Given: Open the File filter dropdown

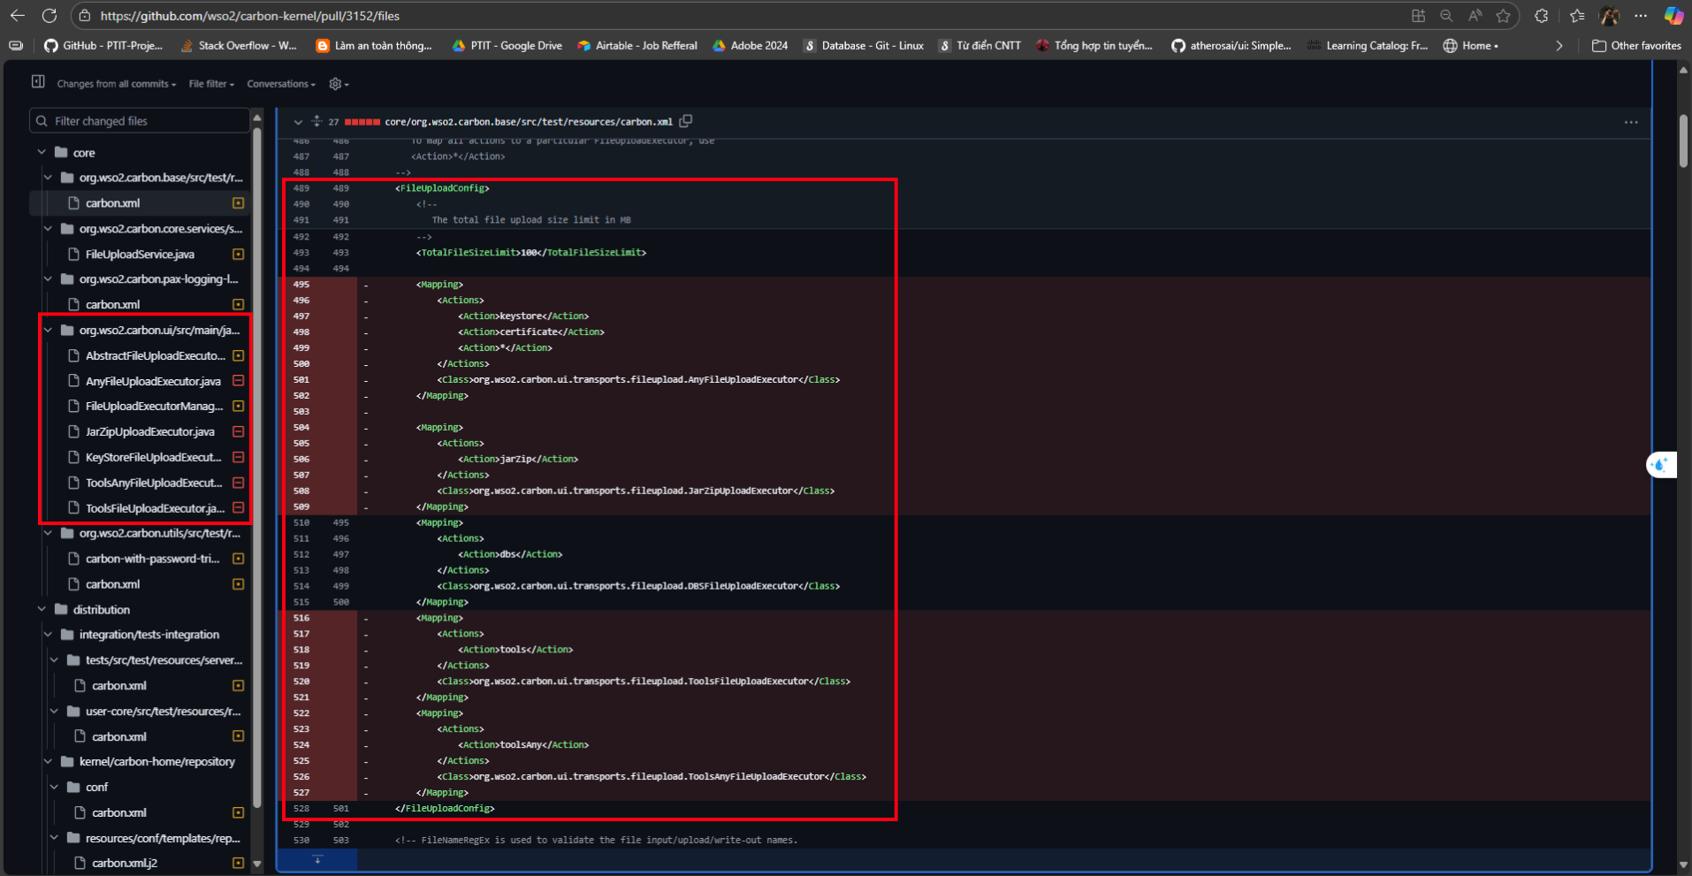Looking at the screenshot, I should point(211,84).
